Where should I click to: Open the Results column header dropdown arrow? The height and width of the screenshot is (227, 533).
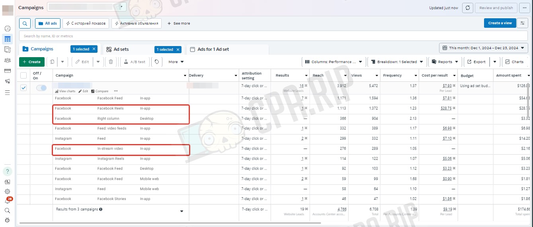pos(306,75)
